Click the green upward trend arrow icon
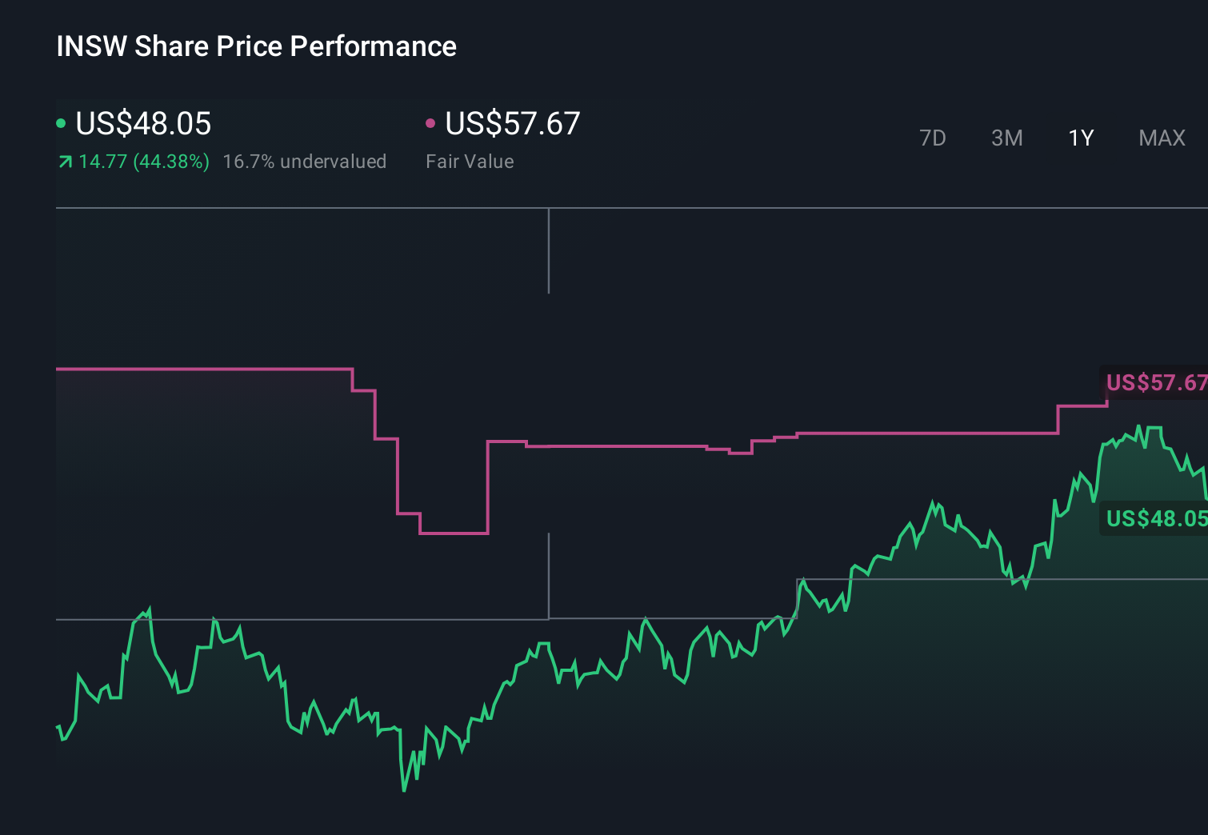The width and height of the screenshot is (1208, 835). click(x=65, y=161)
